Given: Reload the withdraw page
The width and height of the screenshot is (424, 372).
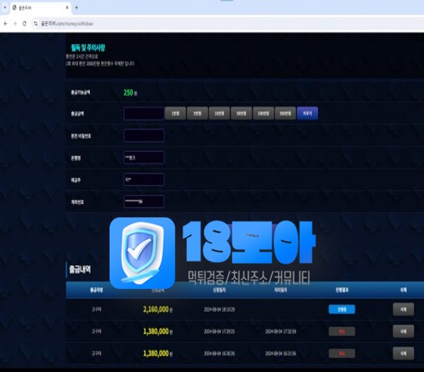Looking at the screenshot, I should pos(25,24).
